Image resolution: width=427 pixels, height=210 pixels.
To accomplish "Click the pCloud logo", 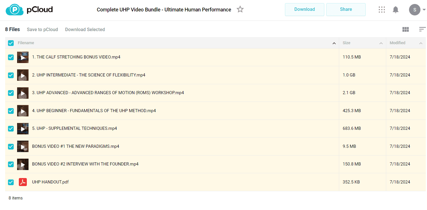I will coord(29,10).
